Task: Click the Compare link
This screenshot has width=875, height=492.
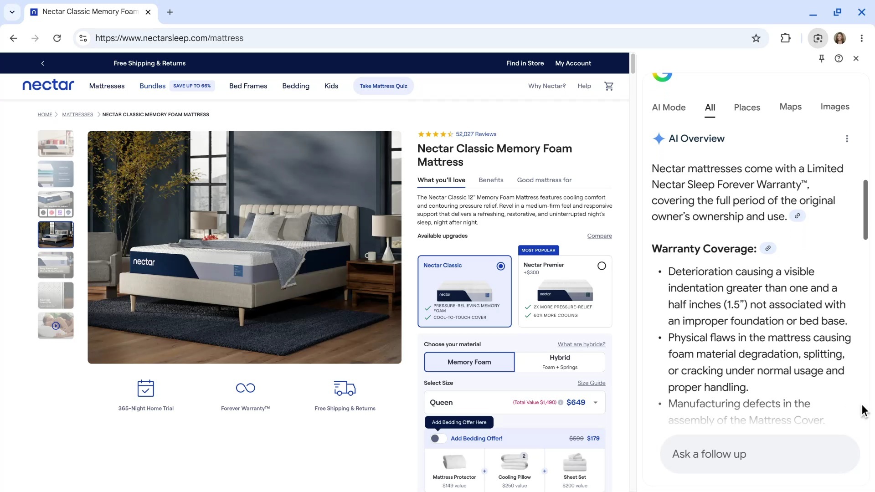Action: 599,236
